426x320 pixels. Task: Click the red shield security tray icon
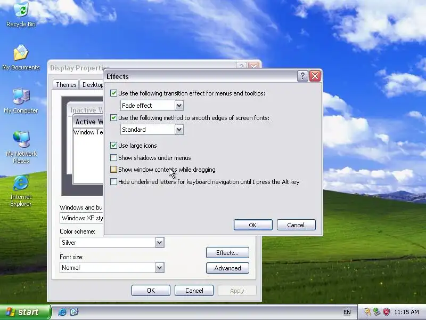point(387,312)
